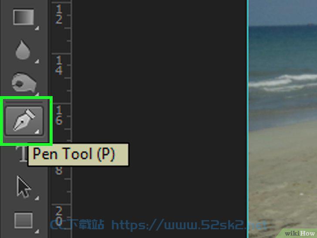Click the vertical ruler at mark 14
The height and width of the screenshot is (238, 317).
pyautogui.click(x=59, y=65)
